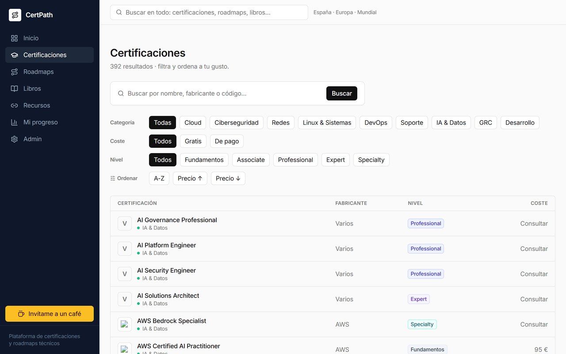Open the Roadmaps section
The image size is (566, 354).
[x=50, y=72]
